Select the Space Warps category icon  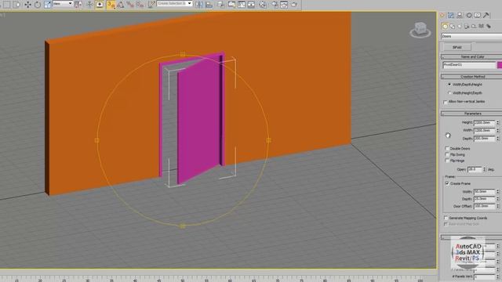481,26
